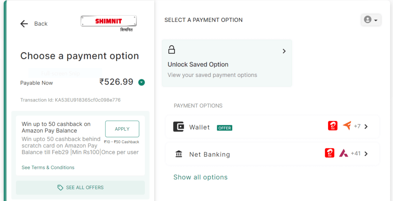Viewport: 393px width, 201px height.
Task: Select the Airtel logo in Net Banking row
Action: click(330, 153)
